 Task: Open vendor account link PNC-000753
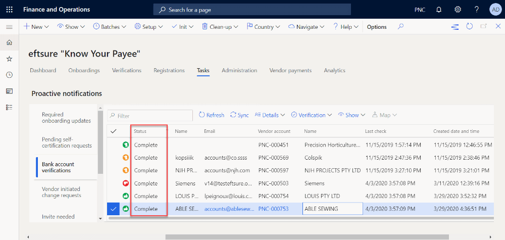click(273, 209)
